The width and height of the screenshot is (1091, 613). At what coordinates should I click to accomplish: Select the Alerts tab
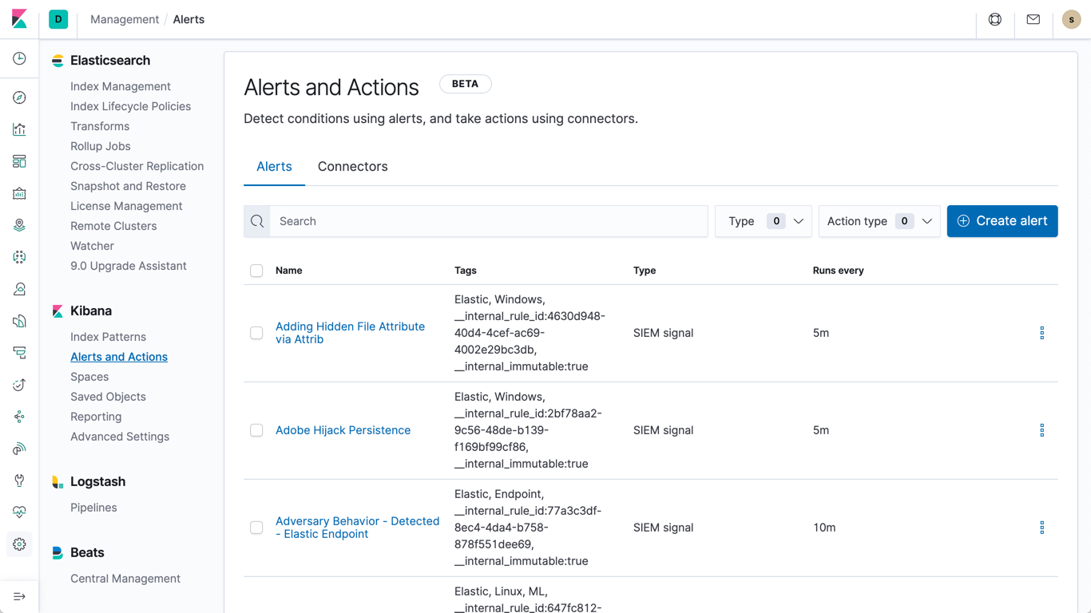coord(274,166)
